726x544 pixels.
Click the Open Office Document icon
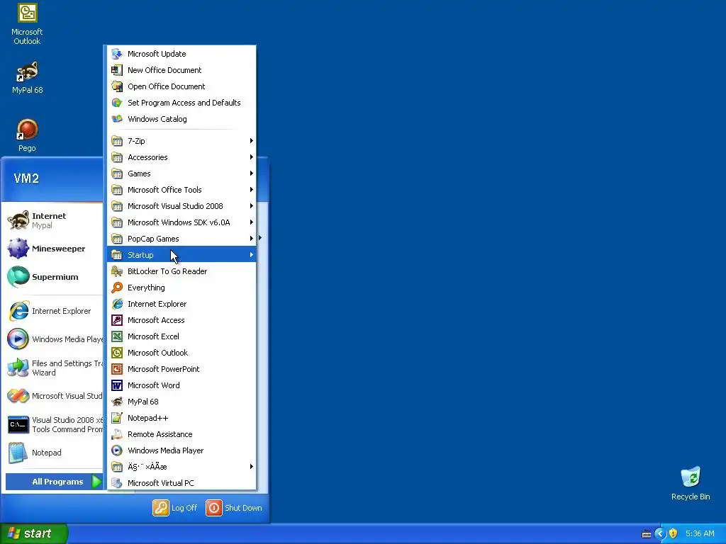pos(117,86)
